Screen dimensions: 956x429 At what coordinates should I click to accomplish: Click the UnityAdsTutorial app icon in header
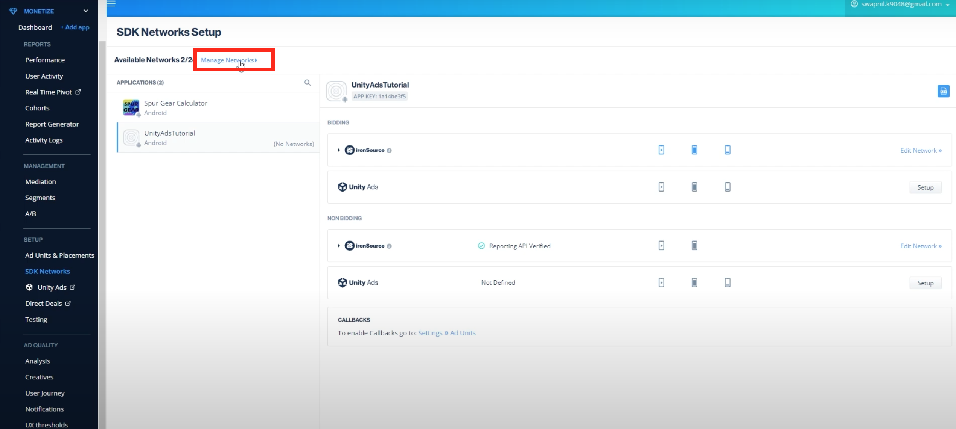(336, 91)
